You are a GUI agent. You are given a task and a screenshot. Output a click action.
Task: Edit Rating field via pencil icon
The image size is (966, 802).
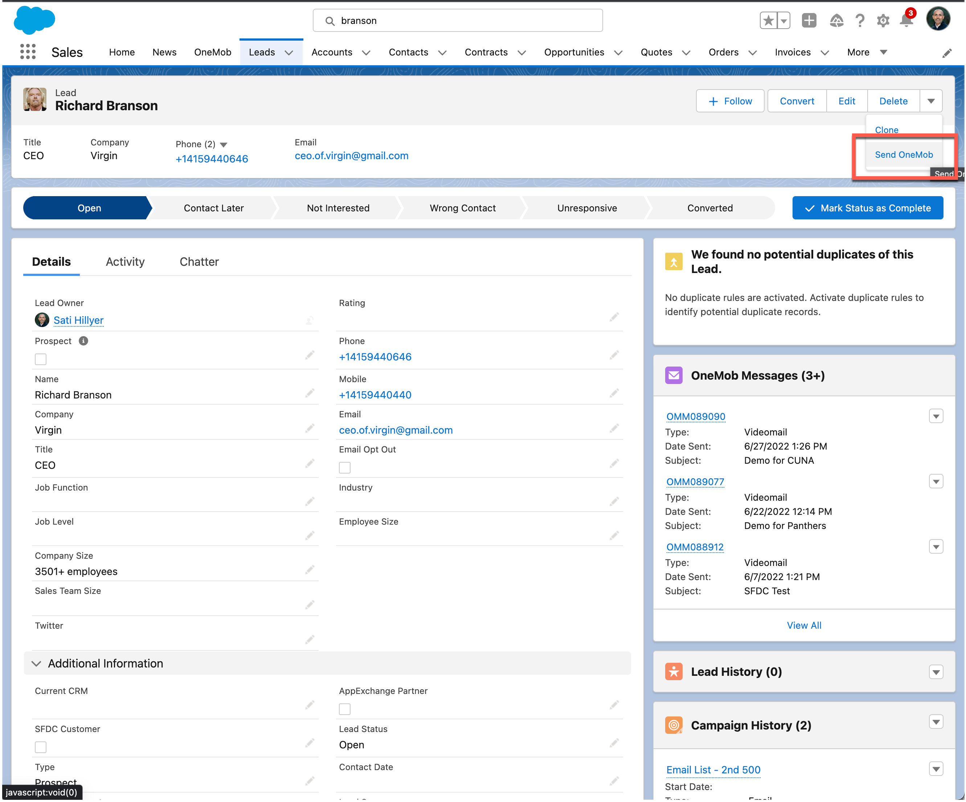point(614,317)
